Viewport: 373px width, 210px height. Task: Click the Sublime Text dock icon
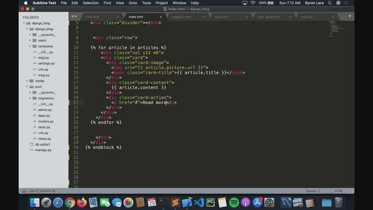pos(175,202)
